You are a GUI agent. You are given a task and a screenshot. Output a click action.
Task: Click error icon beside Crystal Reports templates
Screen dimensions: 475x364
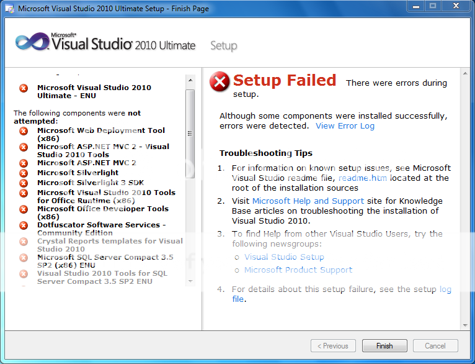tap(24, 242)
